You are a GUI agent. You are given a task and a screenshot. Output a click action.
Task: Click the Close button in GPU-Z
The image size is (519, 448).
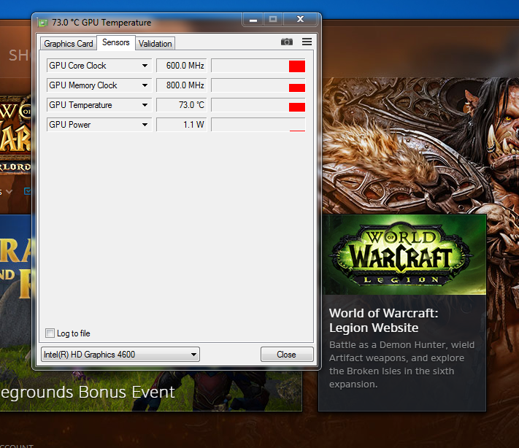pyautogui.click(x=287, y=355)
